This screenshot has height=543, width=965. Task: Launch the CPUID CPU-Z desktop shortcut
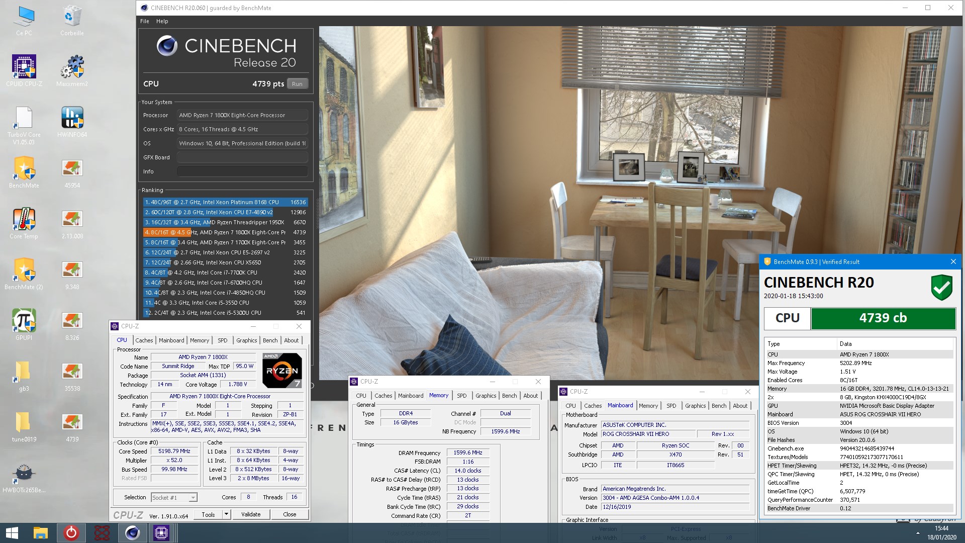(x=24, y=71)
